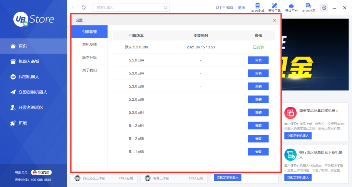Click 立即定制机器人 under 银行流水 card
Viewport: 352px width, 187px height.
(298, 178)
